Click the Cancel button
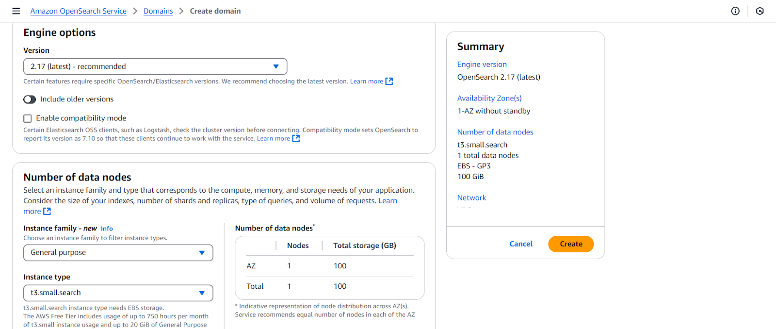The height and width of the screenshot is (329, 776). click(521, 244)
